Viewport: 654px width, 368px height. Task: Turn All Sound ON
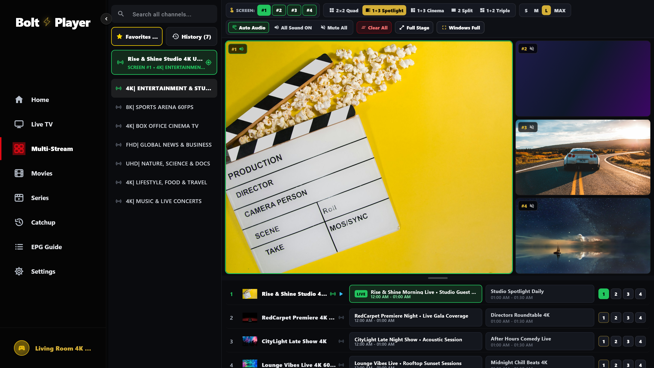tap(293, 28)
